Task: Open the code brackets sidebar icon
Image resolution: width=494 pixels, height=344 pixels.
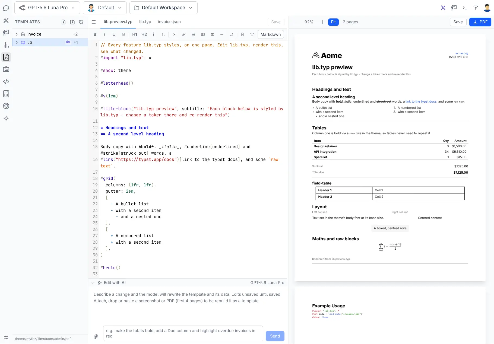Action: (x=6, y=81)
